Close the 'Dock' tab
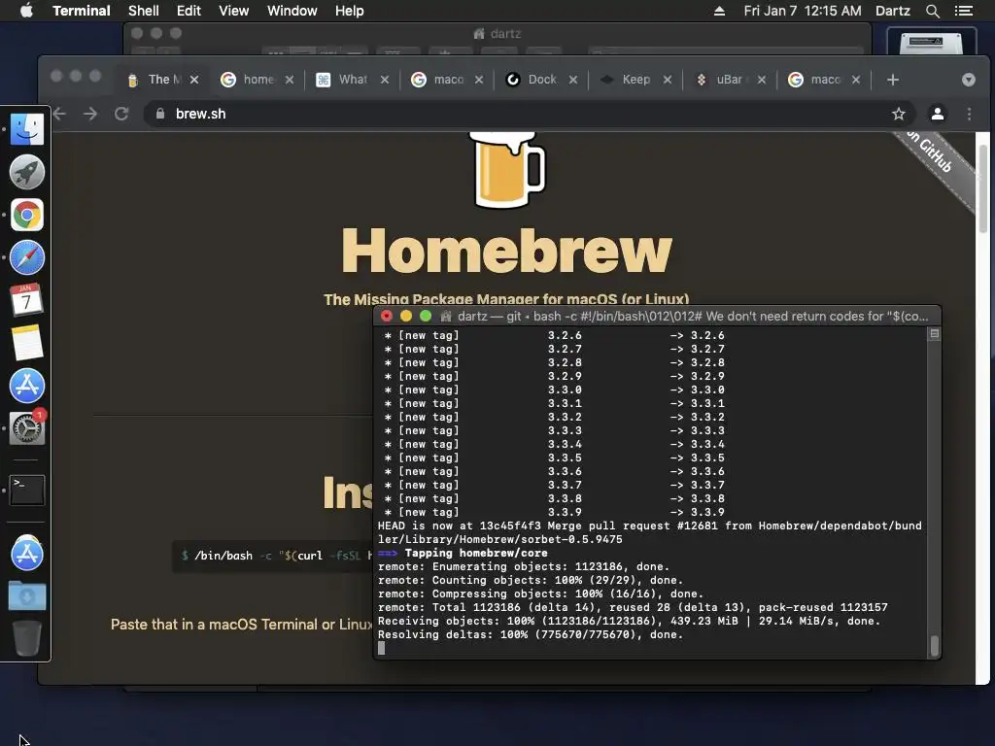This screenshot has height=746, width=995. 573,80
